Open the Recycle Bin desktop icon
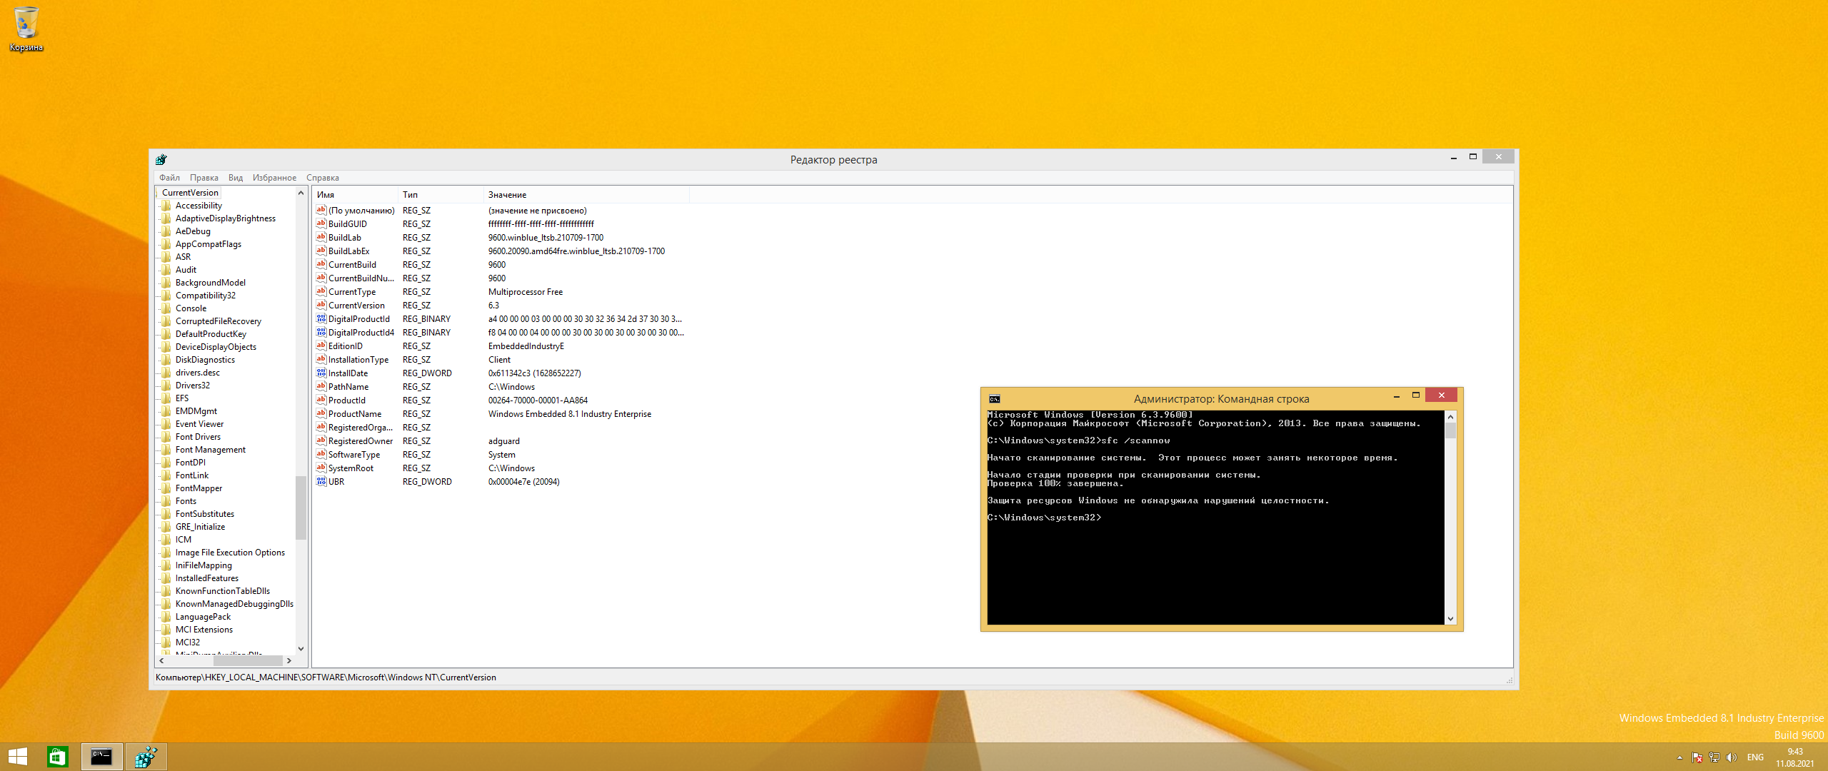This screenshot has height=771, width=1828. (x=26, y=29)
